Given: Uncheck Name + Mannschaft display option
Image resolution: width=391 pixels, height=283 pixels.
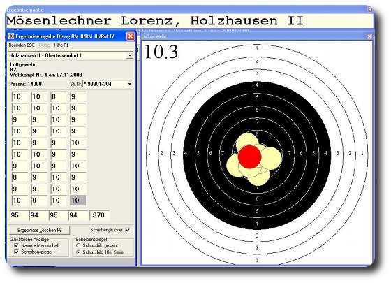Looking at the screenshot, I should click(x=17, y=245).
